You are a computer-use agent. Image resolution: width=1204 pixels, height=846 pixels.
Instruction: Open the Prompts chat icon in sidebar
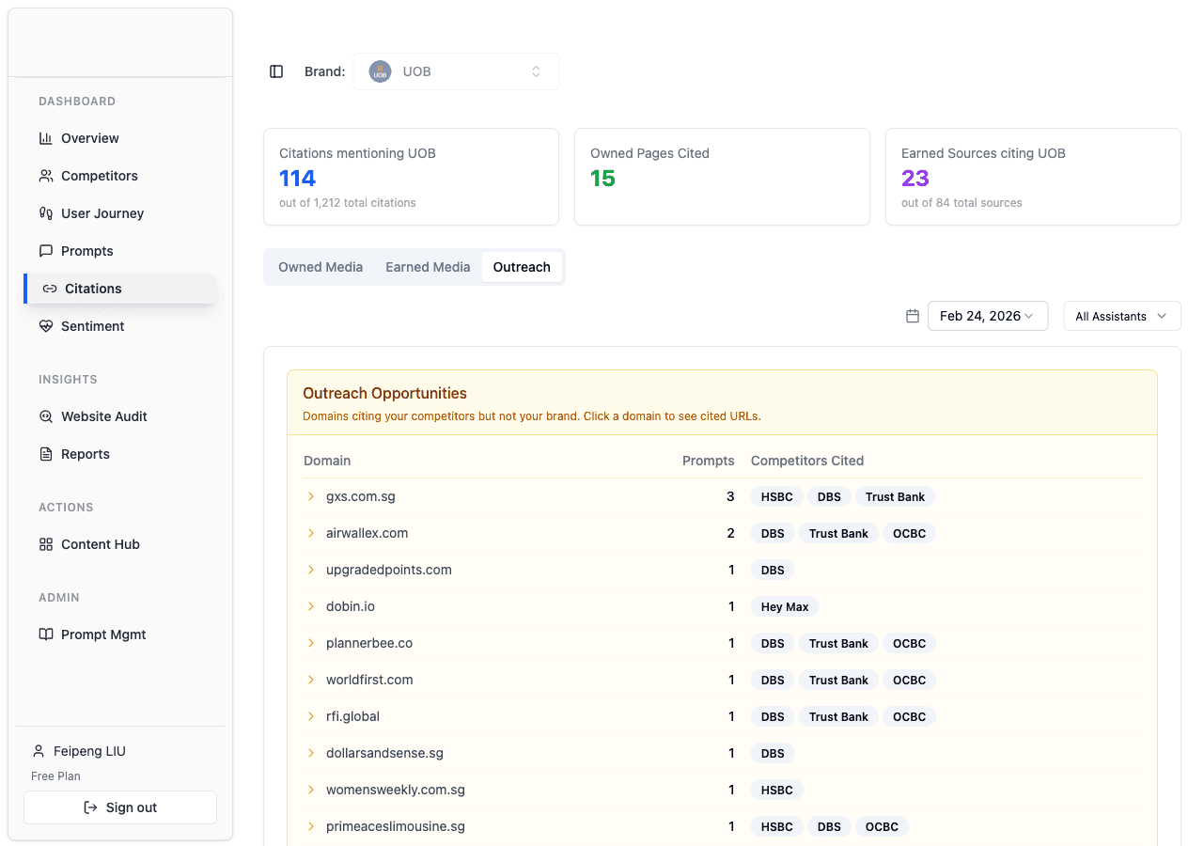[46, 251]
